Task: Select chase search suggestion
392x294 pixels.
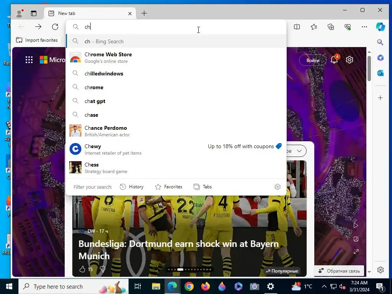Action: tap(176, 115)
